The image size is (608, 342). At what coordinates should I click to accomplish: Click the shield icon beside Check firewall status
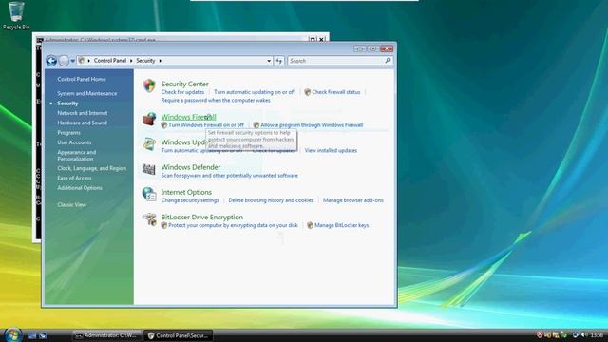308,92
